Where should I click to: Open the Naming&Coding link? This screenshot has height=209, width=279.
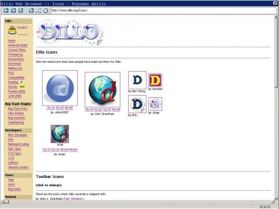18,144
